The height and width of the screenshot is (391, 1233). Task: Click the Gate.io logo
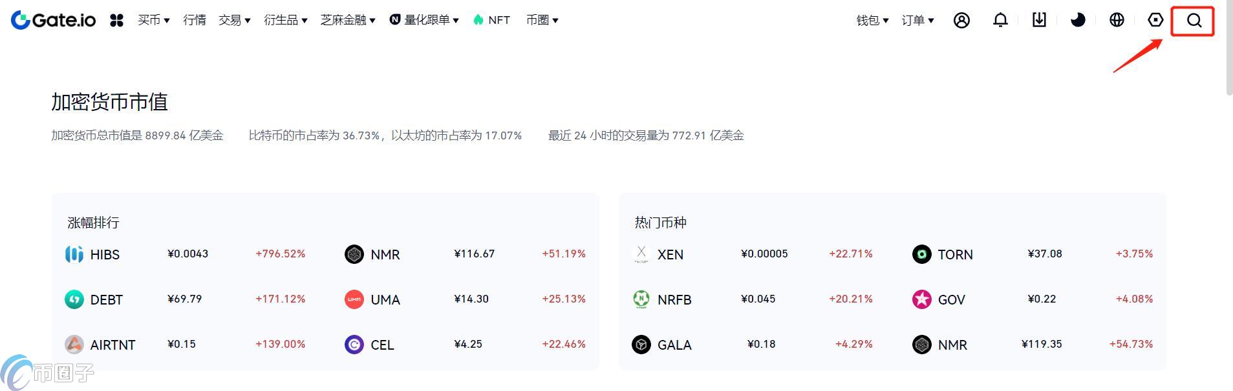[x=53, y=19]
